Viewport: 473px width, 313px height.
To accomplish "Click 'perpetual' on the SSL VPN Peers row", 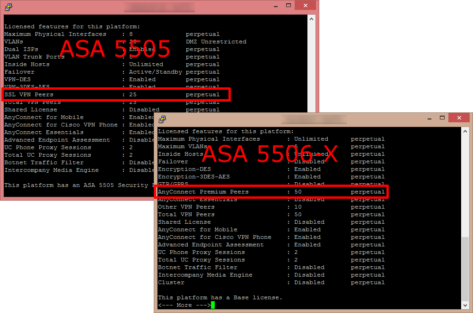I will (x=203, y=94).
